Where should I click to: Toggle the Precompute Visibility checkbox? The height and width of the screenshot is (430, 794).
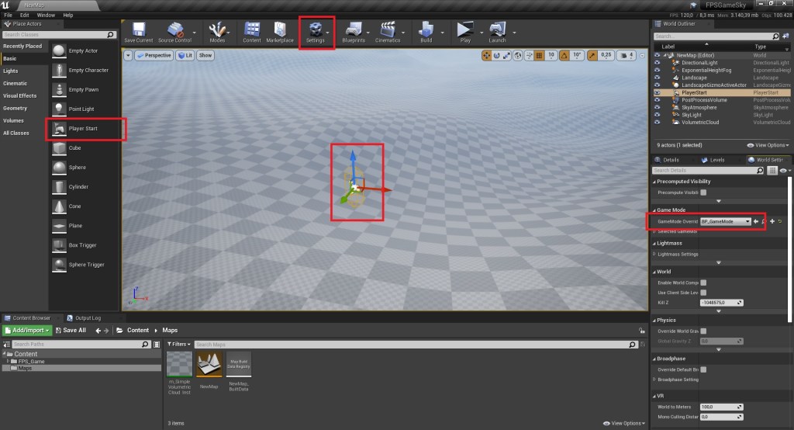tap(703, 192)
